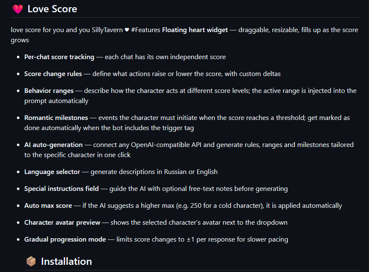Click 'Score change rules' bold label
Screen dimensions: 369x272
coord(53,74)
